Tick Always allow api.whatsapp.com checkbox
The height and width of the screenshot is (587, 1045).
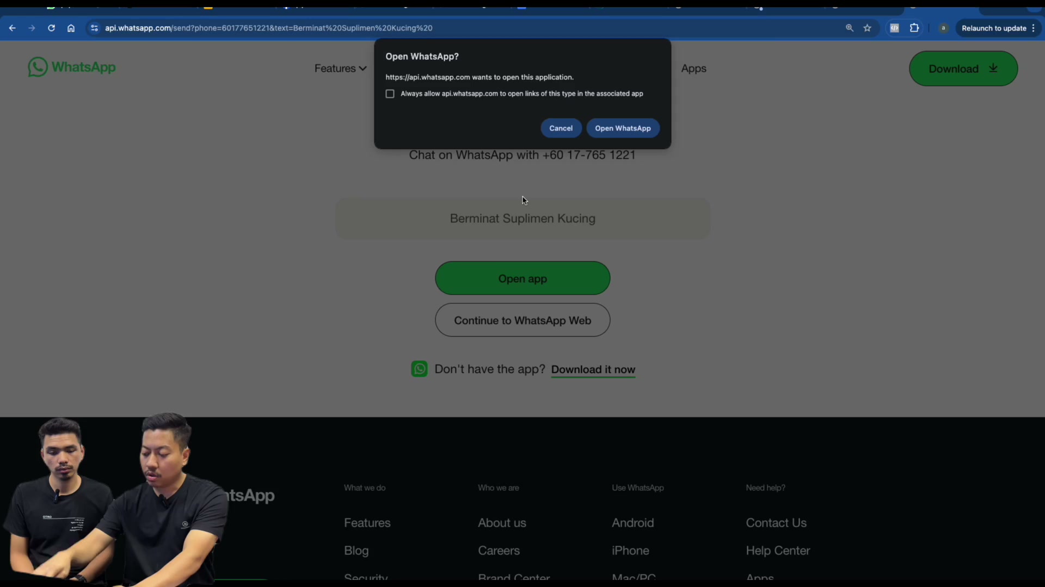coord(390,94)
